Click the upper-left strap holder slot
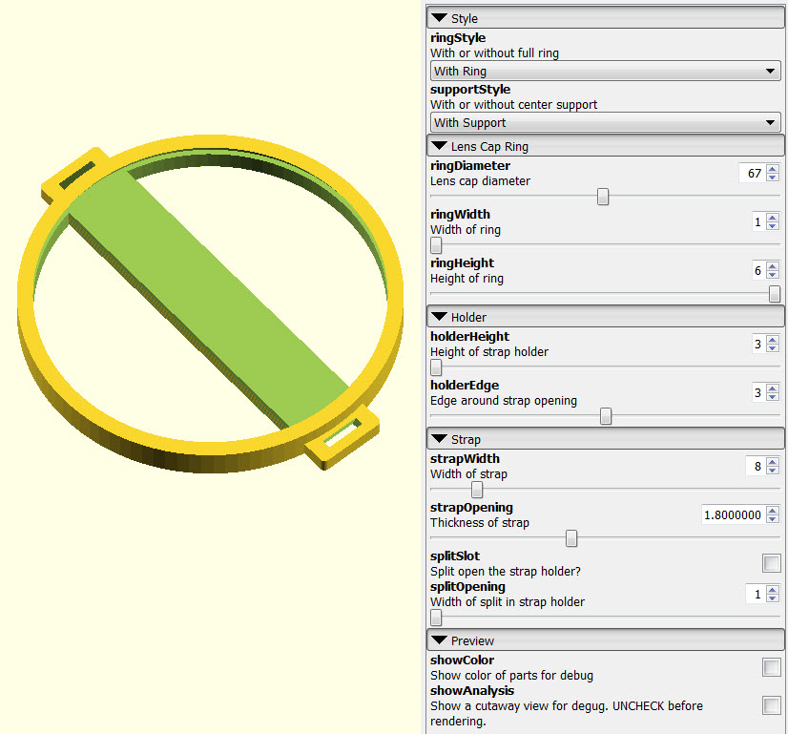This screenshot has width=788, height=734. 77,175
